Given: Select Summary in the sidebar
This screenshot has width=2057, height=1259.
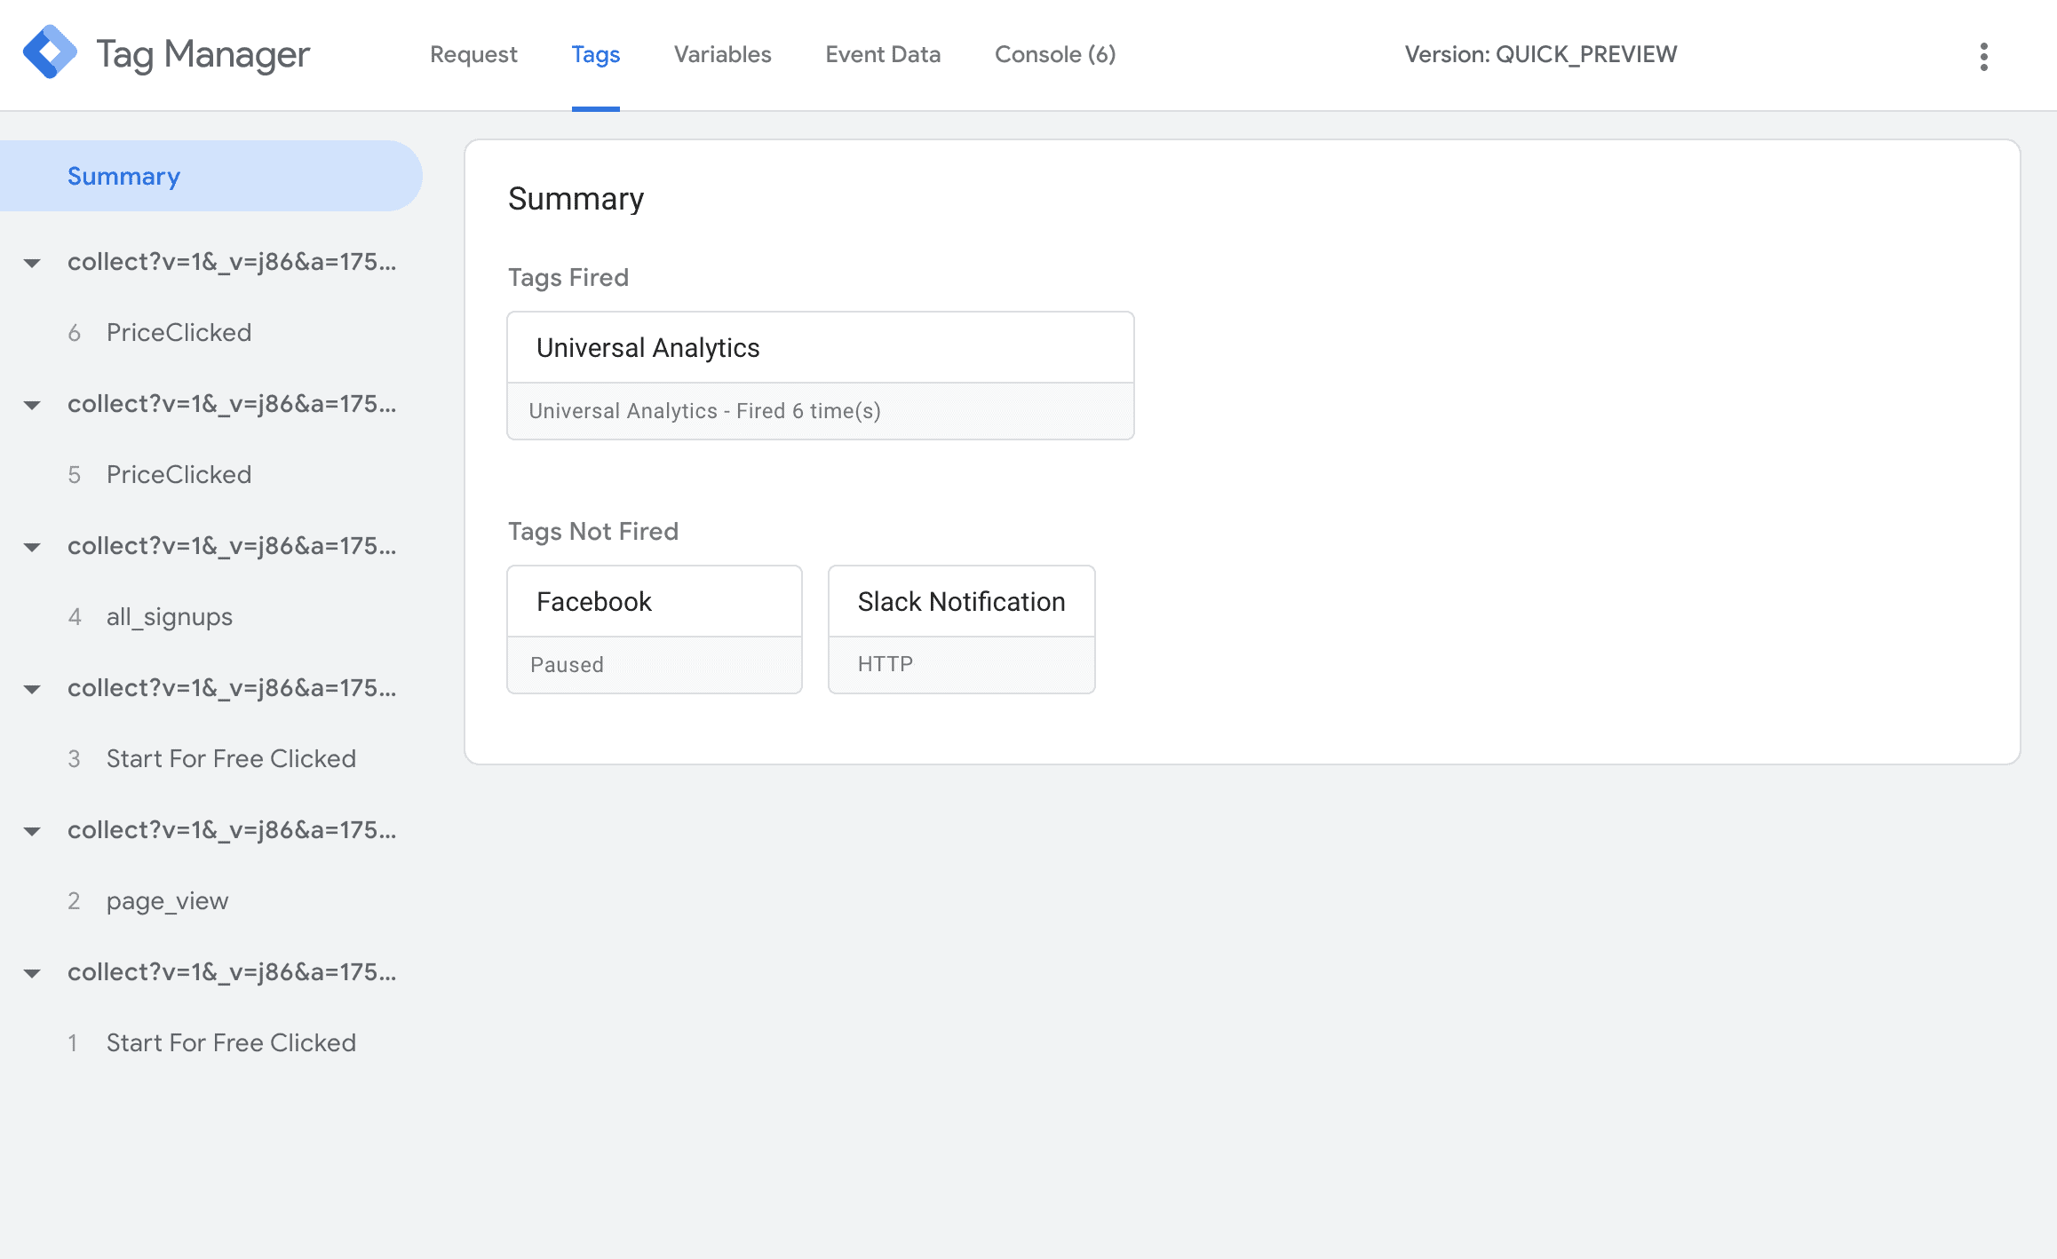Looking at the screenshot, I should pos(210,176).
